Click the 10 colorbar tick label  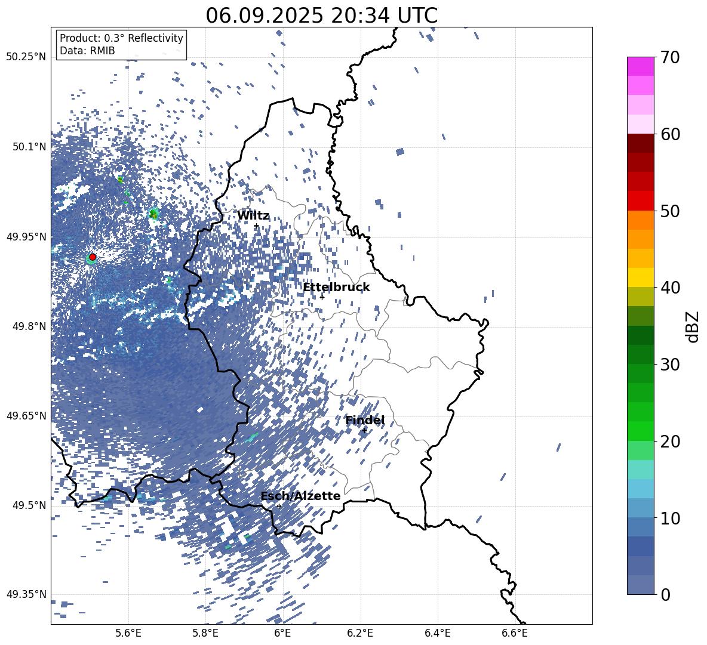[x=670, y=518]
